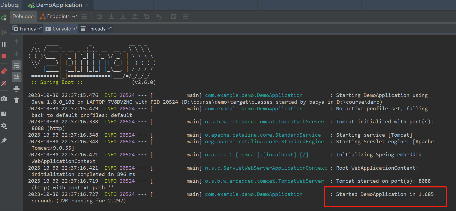Screen dimensions: 456x211
Task: Click the Run to Cursor icon
Action: coord(159,17)
